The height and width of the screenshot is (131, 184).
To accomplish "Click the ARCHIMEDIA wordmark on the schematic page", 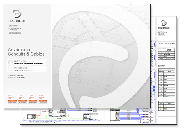I will [x=164, y=28].
